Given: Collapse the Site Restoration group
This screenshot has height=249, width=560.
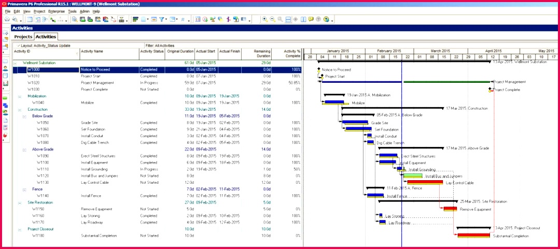Looking at the screenshot, I should coord(20,202).
